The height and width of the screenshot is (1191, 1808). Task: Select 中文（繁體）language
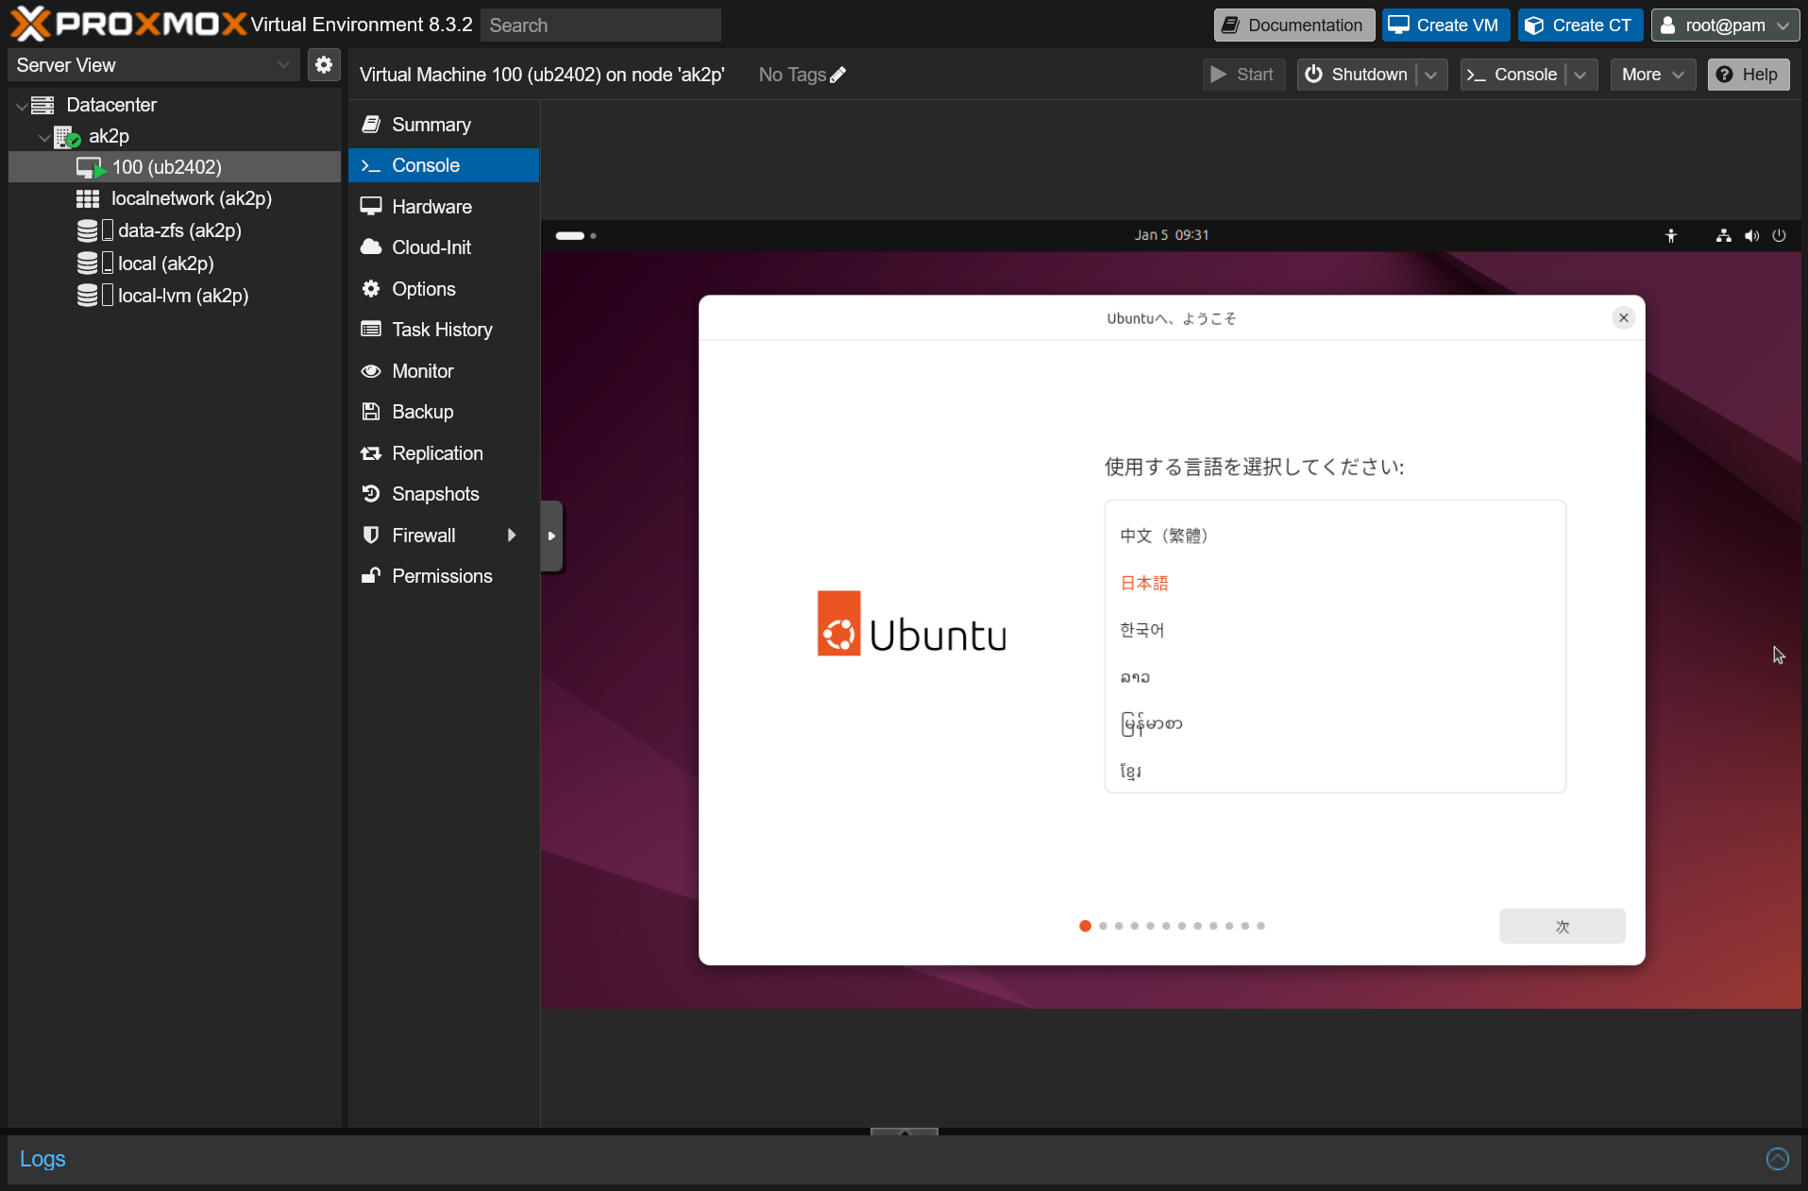(x=1335, y=536)
